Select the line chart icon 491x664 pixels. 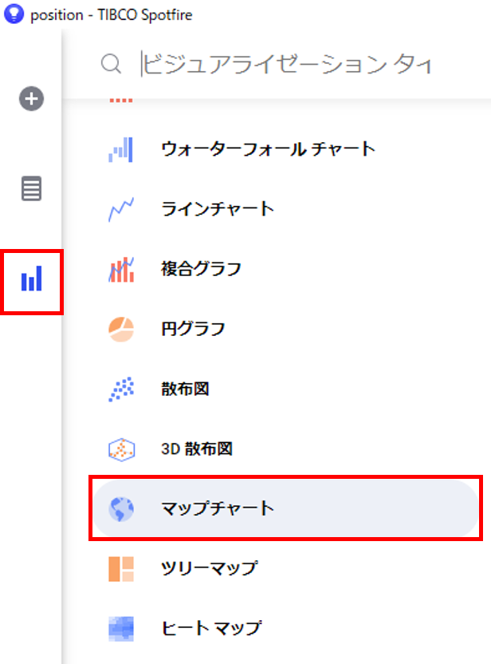121,209
